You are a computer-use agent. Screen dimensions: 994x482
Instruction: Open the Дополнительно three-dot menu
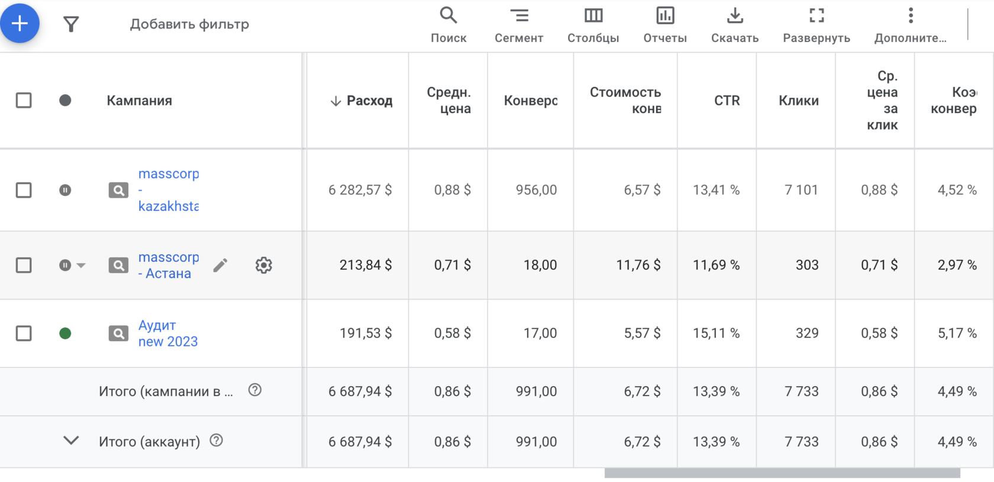click(x=910, y=24)
